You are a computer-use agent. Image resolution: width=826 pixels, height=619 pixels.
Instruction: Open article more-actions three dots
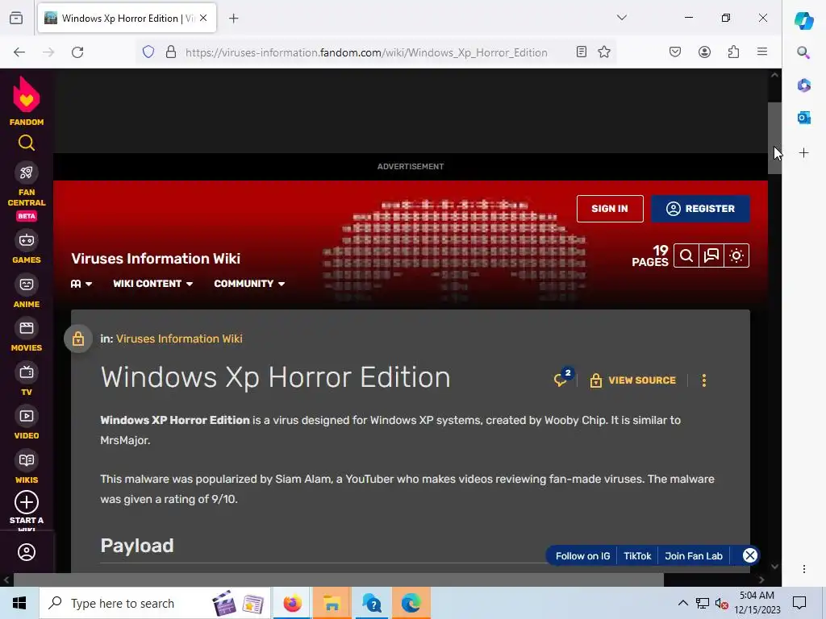point(704,380)
